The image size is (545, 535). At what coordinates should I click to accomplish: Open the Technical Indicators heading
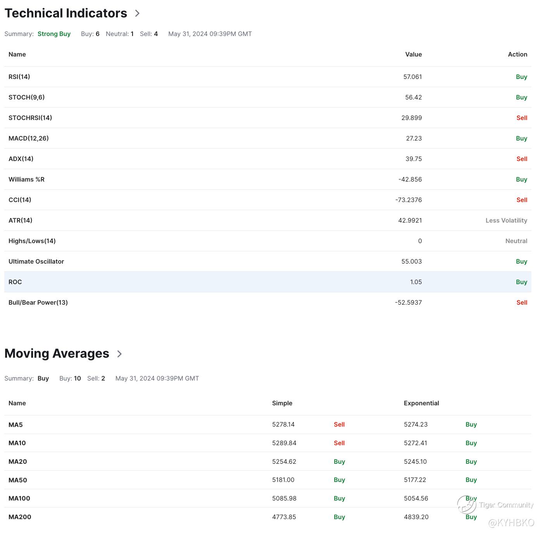click(x=66, y=13)
